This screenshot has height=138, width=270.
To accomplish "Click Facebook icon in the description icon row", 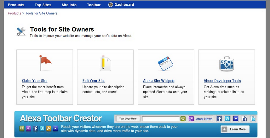I will [x=35, y=128].
